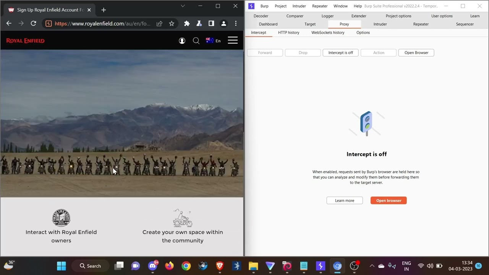The image size is (489, 275).
Task: Click the site security icon in address bar
Action: click(x=49, y=24)
